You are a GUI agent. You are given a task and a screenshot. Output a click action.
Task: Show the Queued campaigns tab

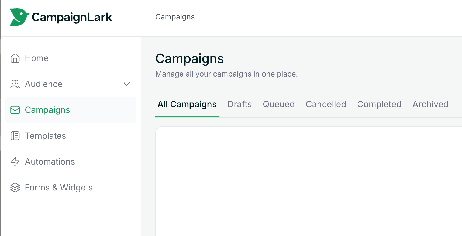click(279, 105)
